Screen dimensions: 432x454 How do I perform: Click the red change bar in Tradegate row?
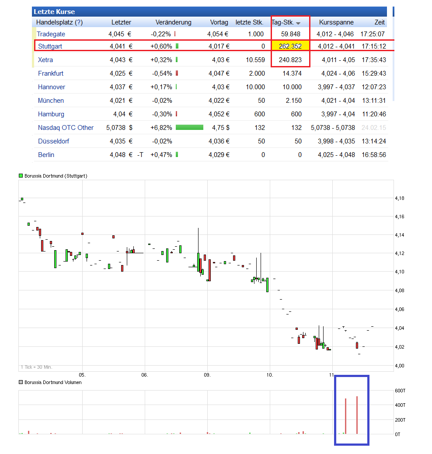click(175, 34)
